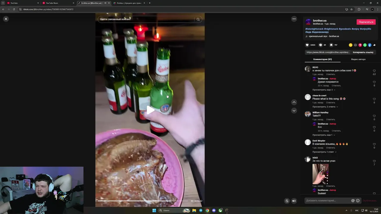Open the three-dot more options menu

(294, 19)
